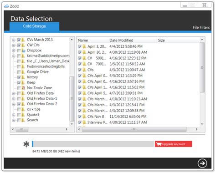This screenshot has width=216, height=173.
Task: Uncheck the Interview P... folder checkbox in file list
Action: (x=80, y=122)
